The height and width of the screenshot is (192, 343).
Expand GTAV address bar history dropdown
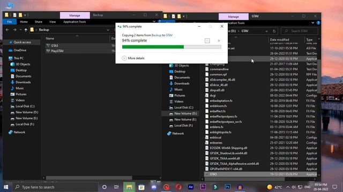pos(266,31)
